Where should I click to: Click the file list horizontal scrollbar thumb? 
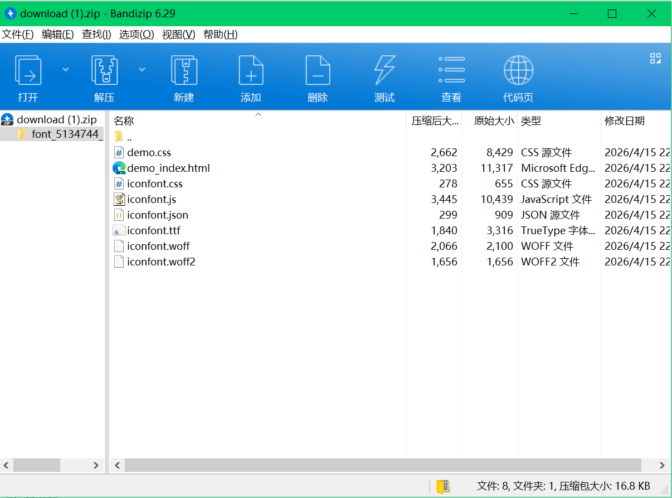pyautogui.click(x=383, y=465)
